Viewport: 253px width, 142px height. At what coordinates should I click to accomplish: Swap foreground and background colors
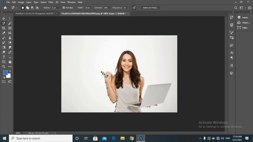point(10,71)
